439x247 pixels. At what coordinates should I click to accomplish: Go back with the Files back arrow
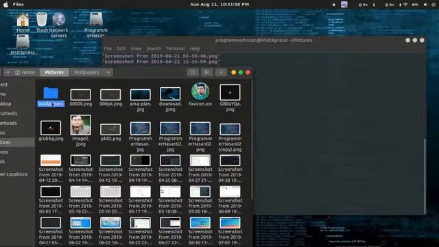click(8, 72)
